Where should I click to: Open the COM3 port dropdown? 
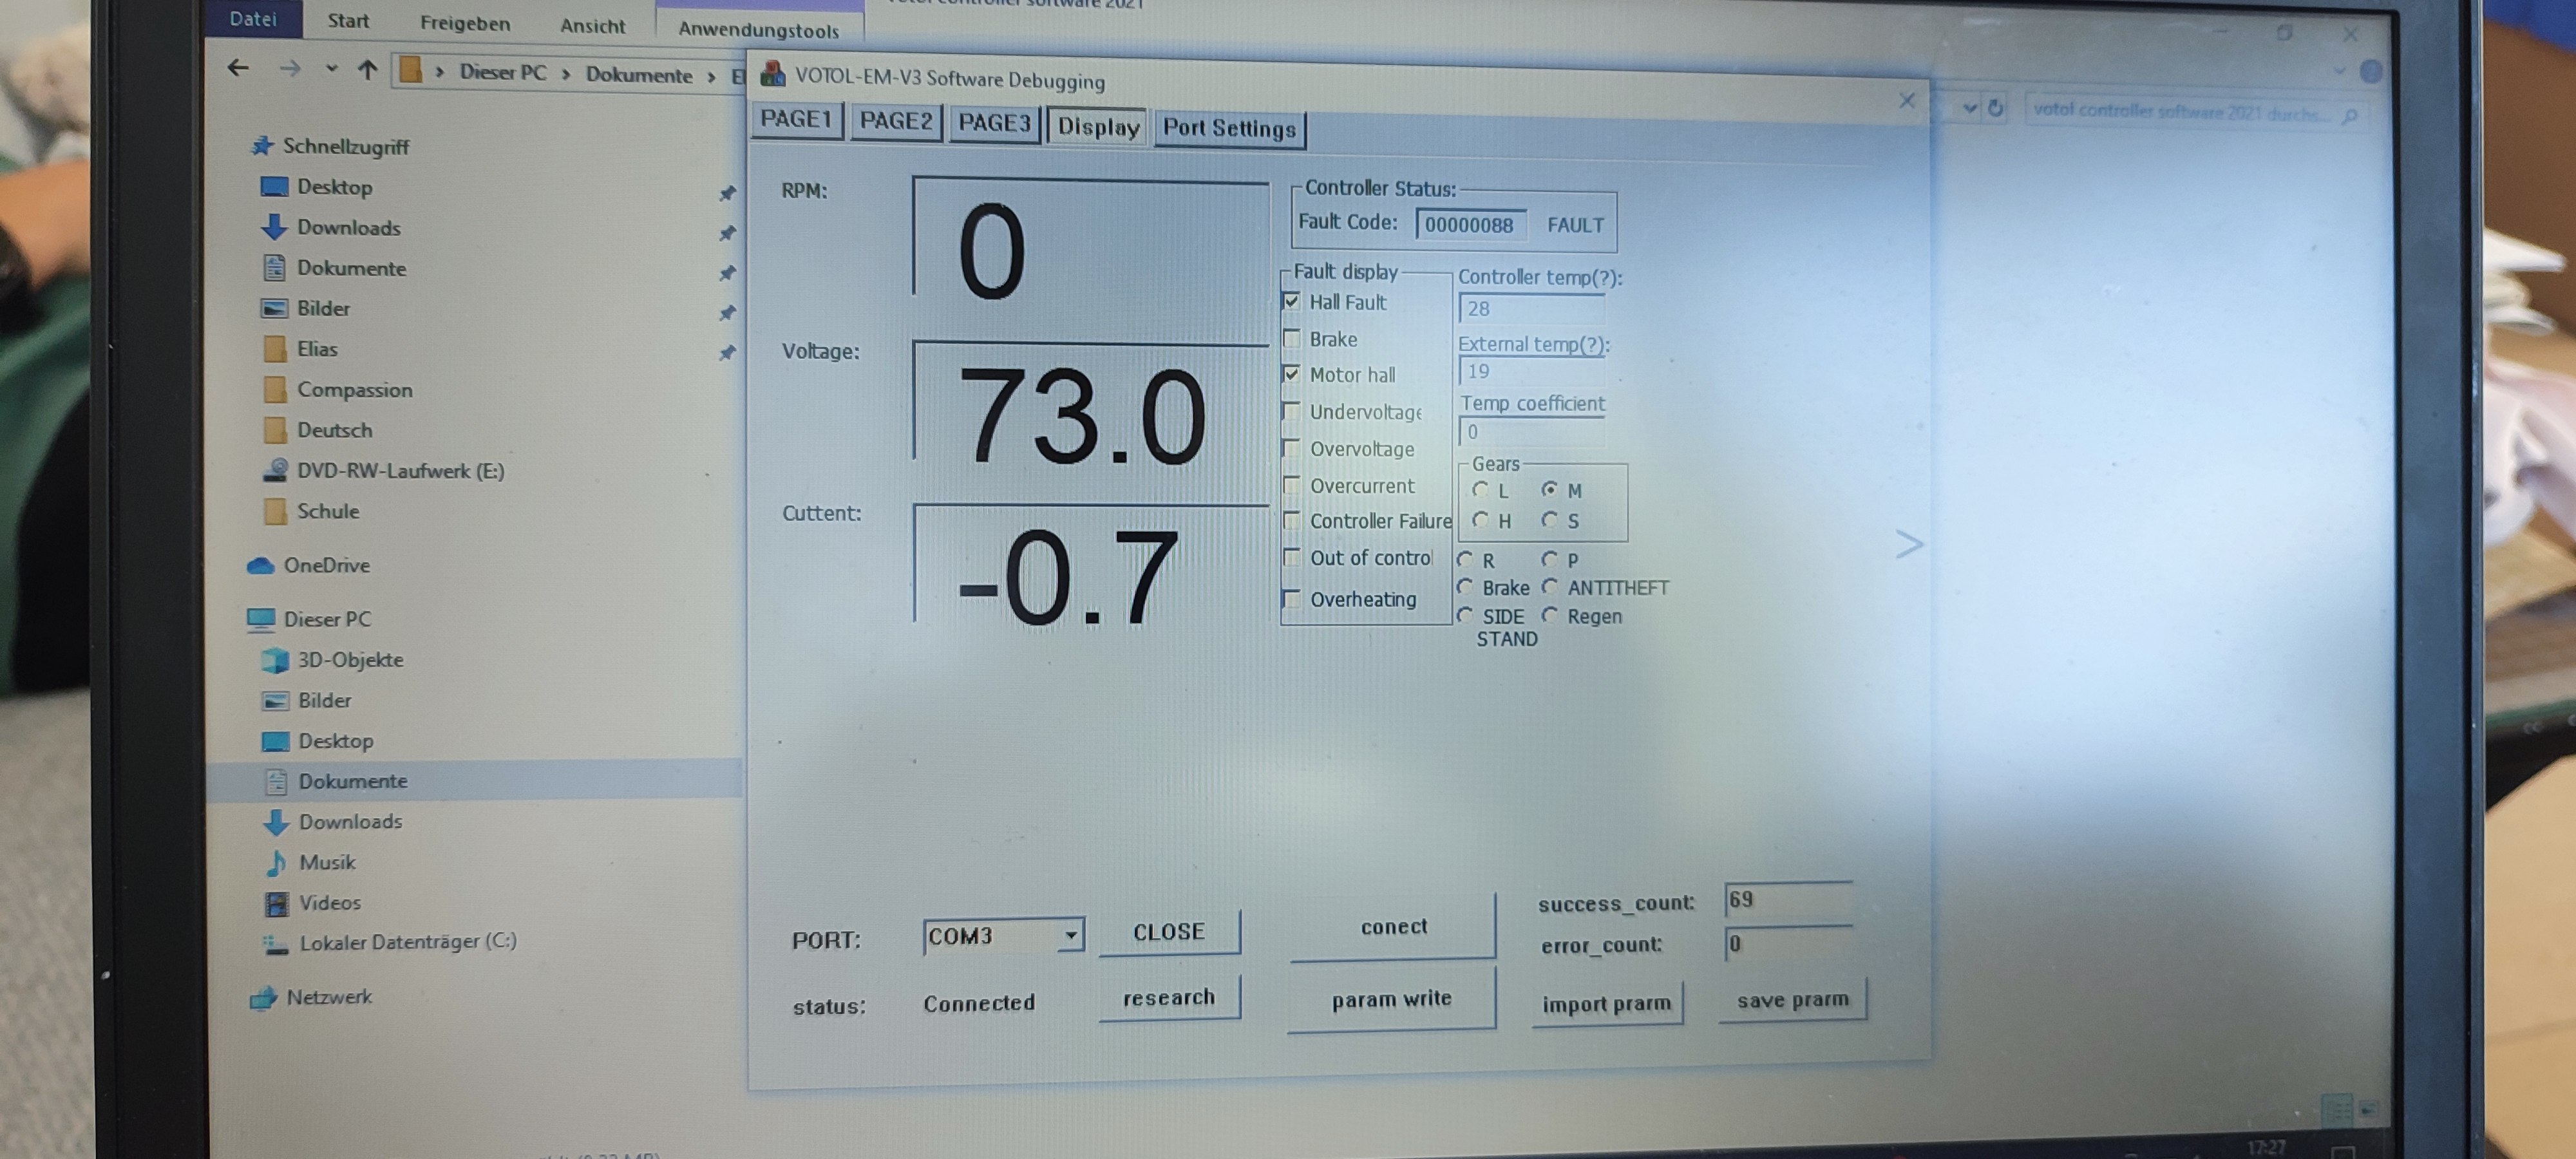(x=1070, y=936)
